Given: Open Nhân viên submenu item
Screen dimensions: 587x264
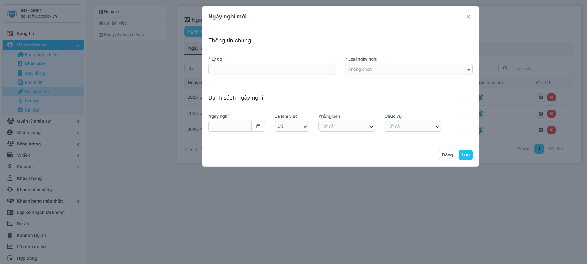Looking at the screenshot, I should 35,64.
